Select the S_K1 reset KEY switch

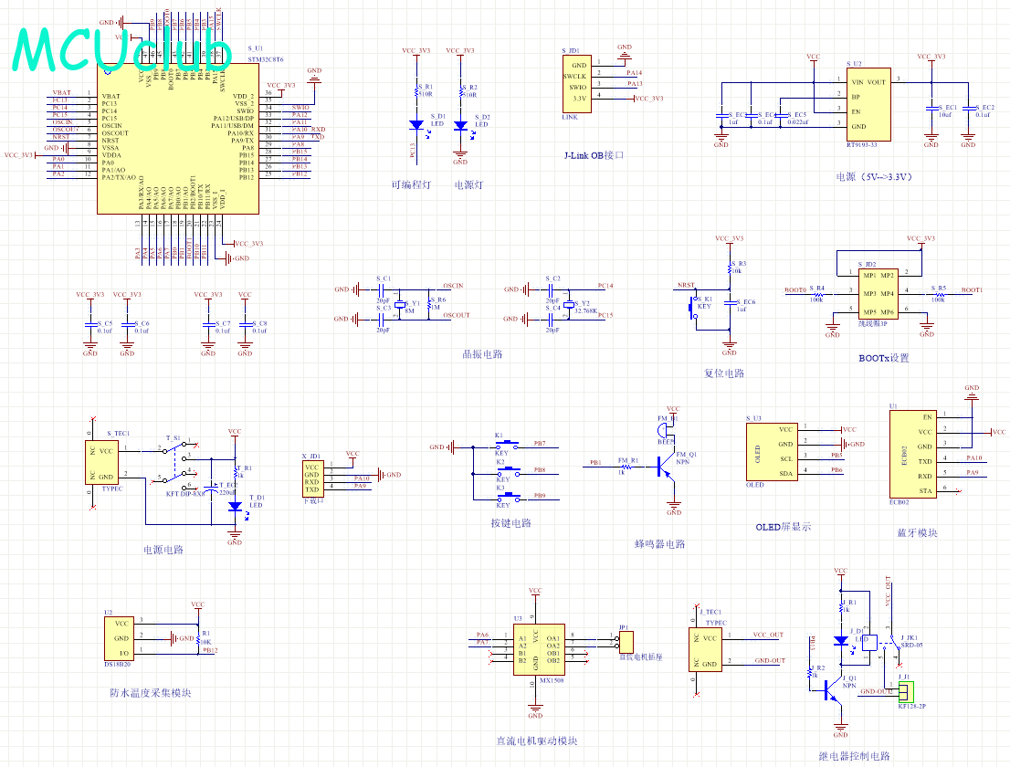point(694,307)
